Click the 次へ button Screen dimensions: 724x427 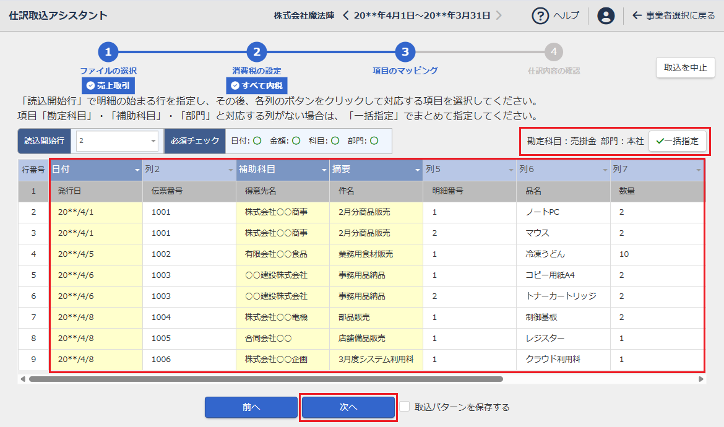point(348,407)
